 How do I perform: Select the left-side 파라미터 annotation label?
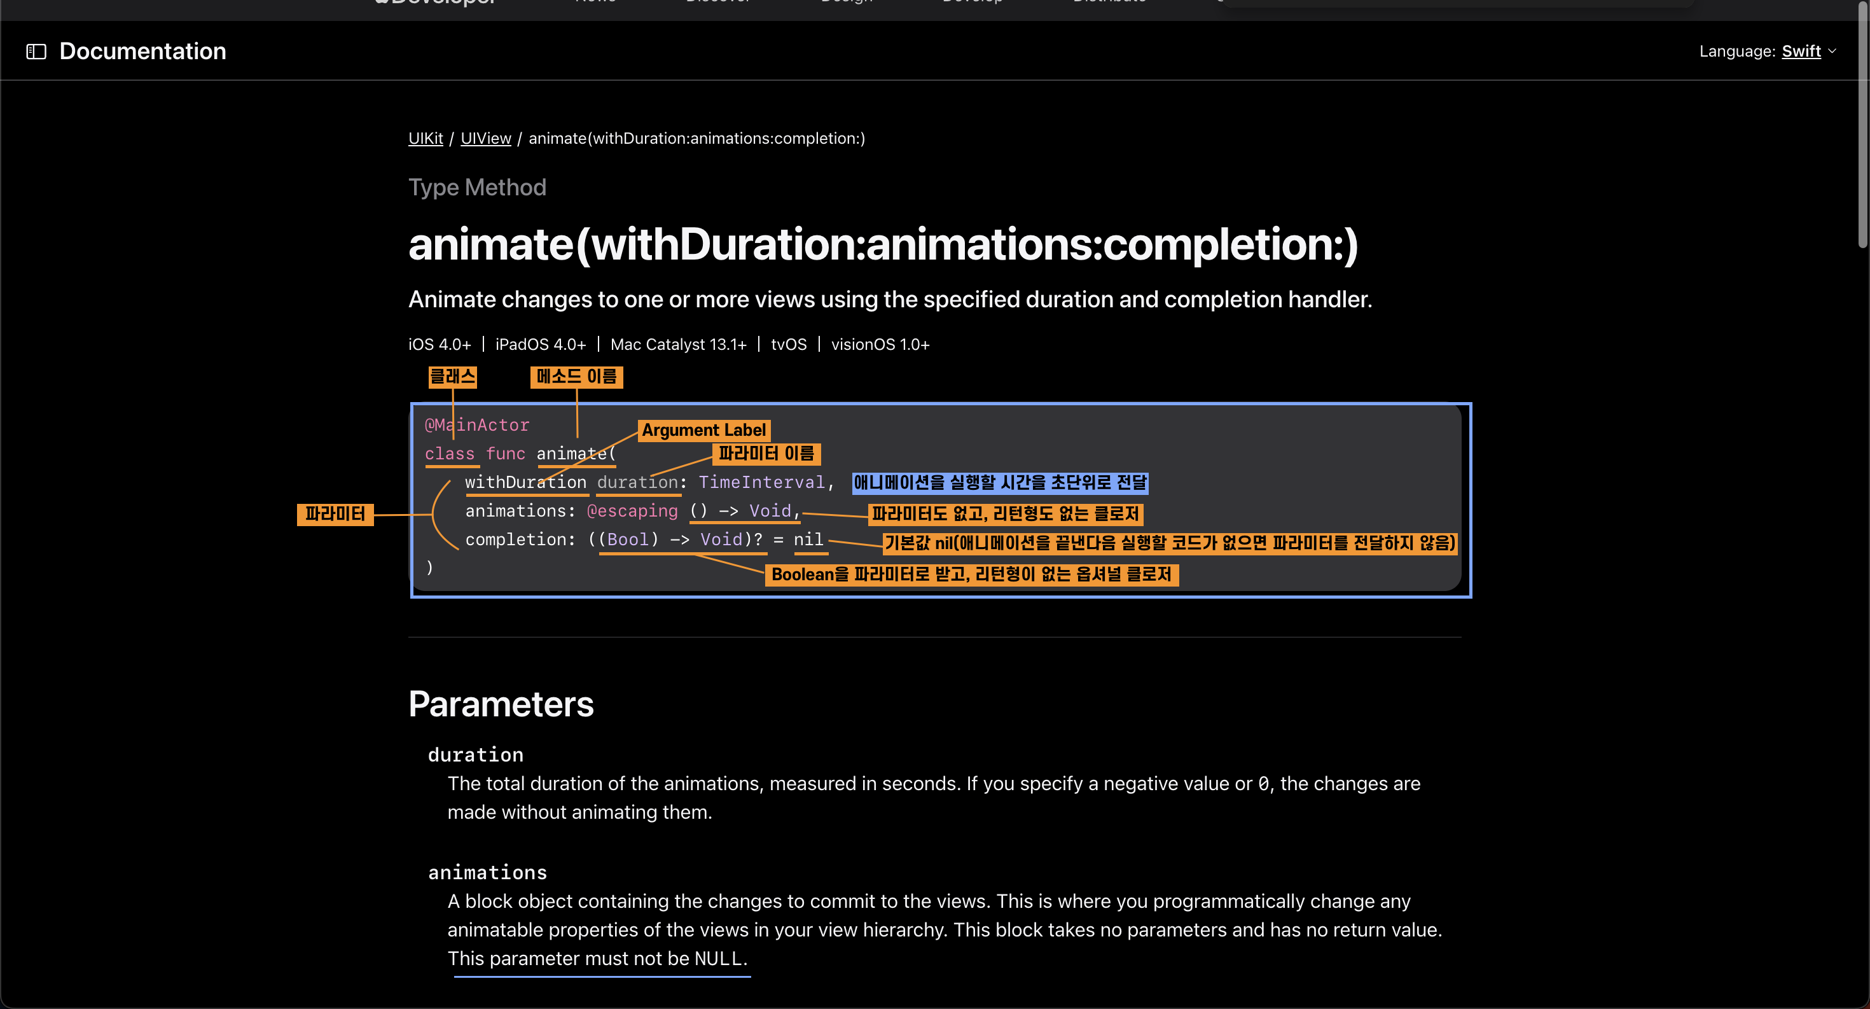pos(335,514)
